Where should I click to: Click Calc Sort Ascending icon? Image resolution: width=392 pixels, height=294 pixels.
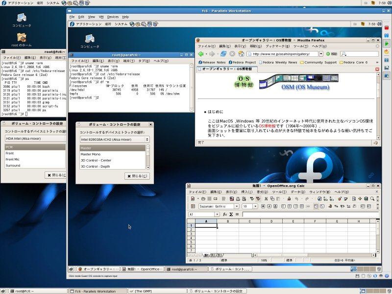[x=325, y=199]
